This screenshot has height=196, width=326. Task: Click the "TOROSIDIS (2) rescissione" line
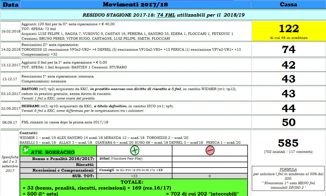point(131,50)
